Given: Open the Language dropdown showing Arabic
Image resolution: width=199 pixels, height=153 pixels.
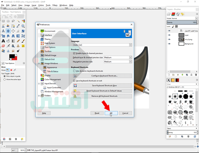Looking at the screenshot, I should coord(102,45).
